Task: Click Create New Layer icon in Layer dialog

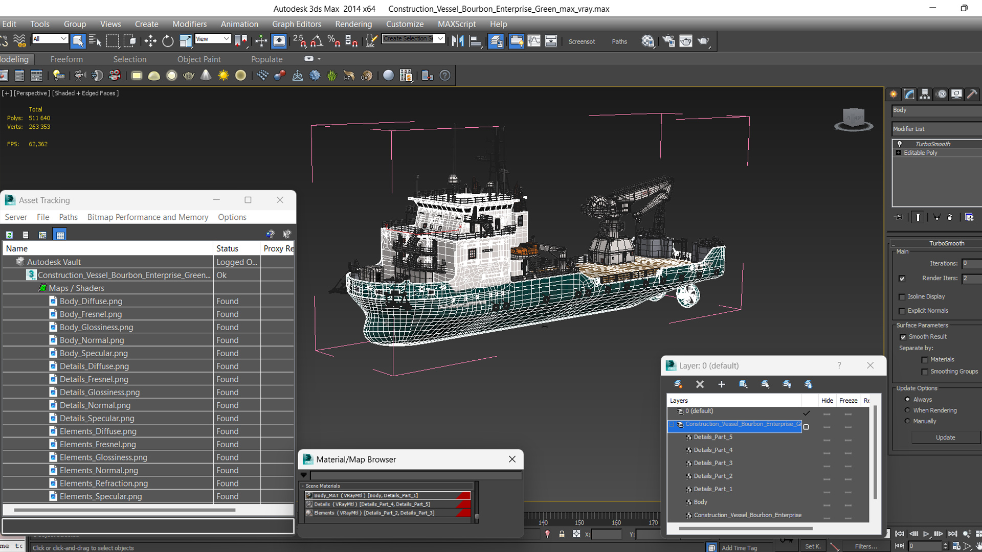Action: point(678,384)
